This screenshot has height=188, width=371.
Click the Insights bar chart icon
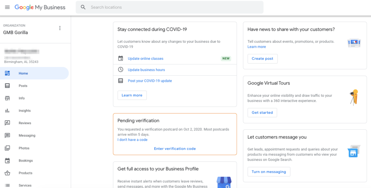[7, 110]
